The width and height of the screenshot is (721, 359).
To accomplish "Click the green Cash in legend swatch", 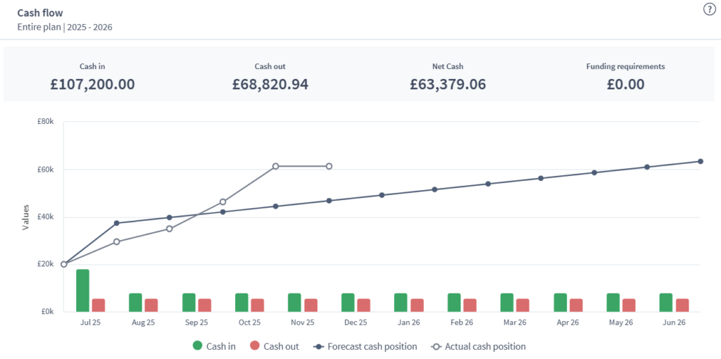I will pyautogui.click(x=198, y=346).
